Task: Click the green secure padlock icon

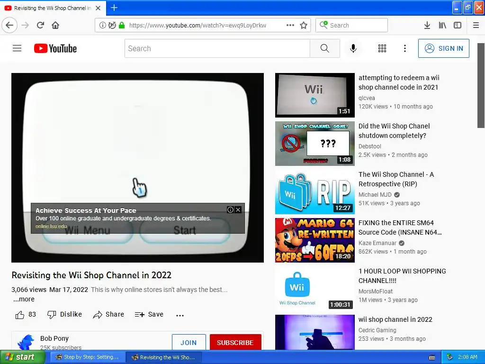Action: (x=122, y=25)
